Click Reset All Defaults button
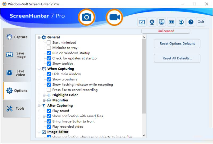This screenshot has height=144, width=213. 177,58
